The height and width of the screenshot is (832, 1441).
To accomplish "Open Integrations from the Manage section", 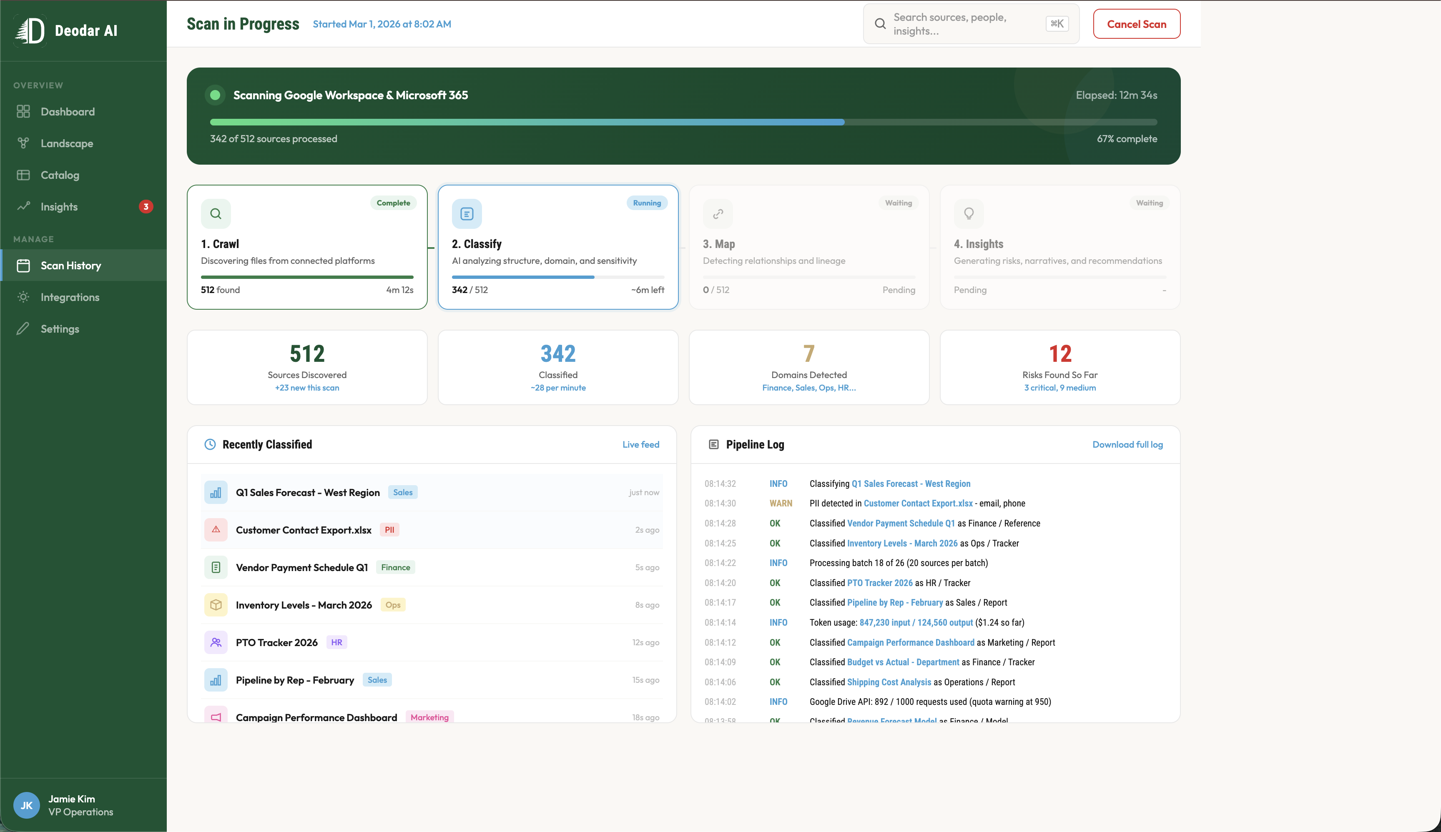I will pos(70,297).
